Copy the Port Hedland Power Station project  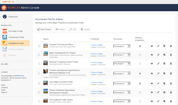(x=164, y=101)
